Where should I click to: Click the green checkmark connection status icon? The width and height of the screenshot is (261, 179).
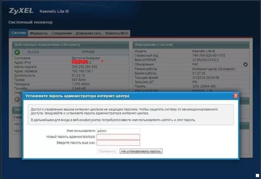(x=17, y=52)
